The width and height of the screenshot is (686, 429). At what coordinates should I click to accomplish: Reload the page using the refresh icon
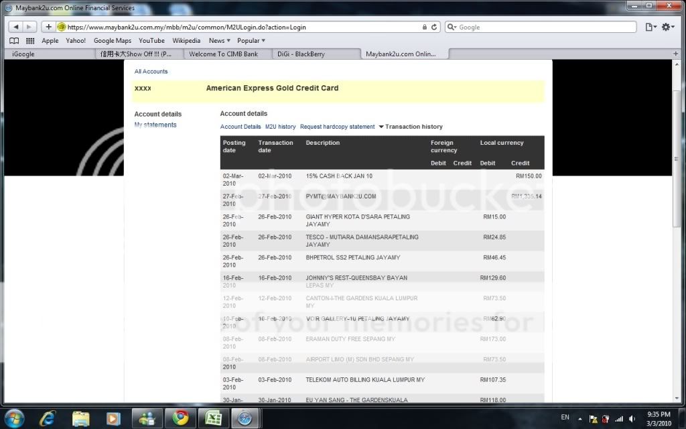click(435, 27)
